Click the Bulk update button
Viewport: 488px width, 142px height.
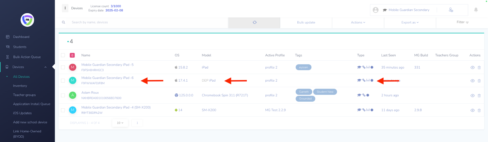click(x=306, y=22)
